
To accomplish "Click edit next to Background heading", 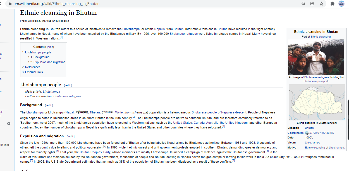I will [x=49, y=105].
